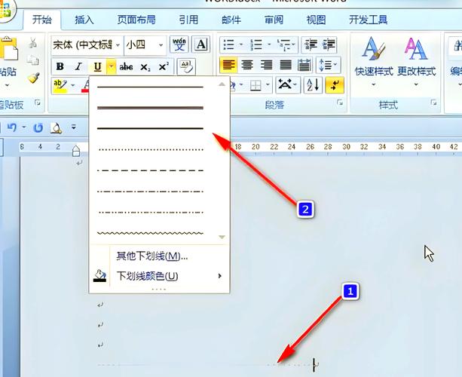Click the text highlight color icon
Screen dimensions: 462x377
tap(60, 85)
